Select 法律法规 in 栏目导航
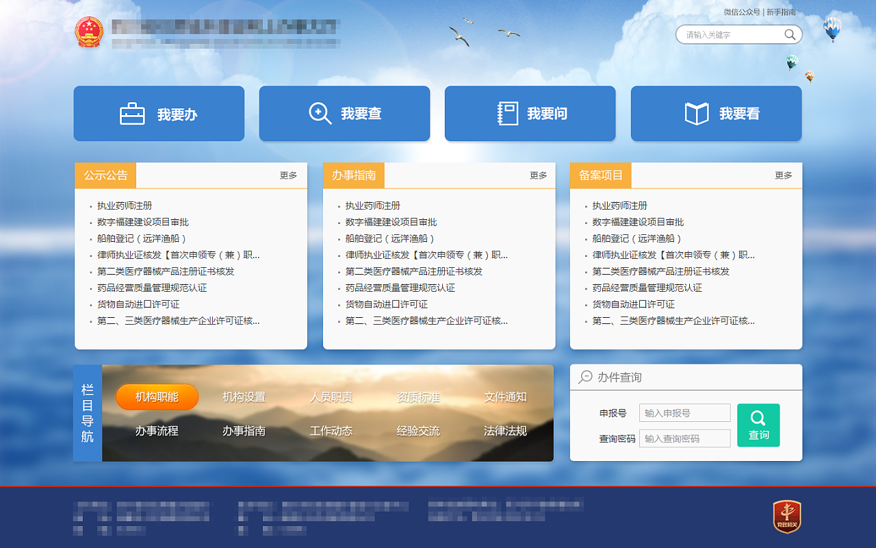The width and height of the screenshot is (876, 548). [x=505, y=431]
